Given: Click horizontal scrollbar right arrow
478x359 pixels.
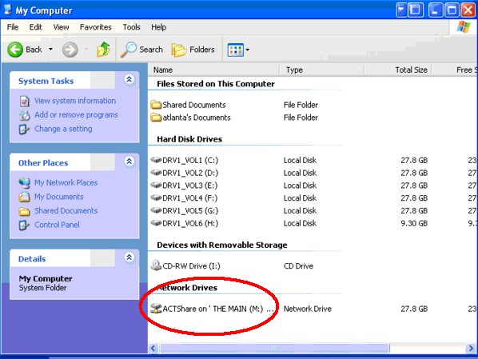Looking at the screenshot, I should 471,348.
